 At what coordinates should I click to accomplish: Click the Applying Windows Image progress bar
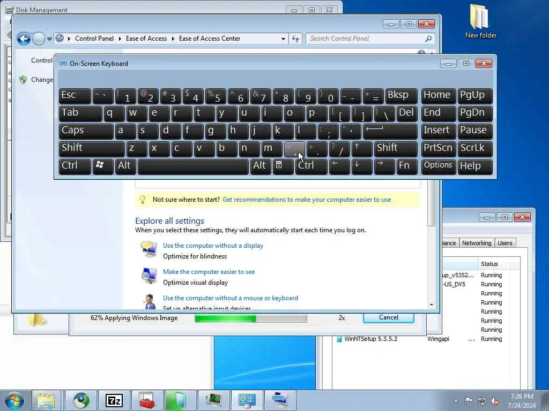[x=251, y=318]
